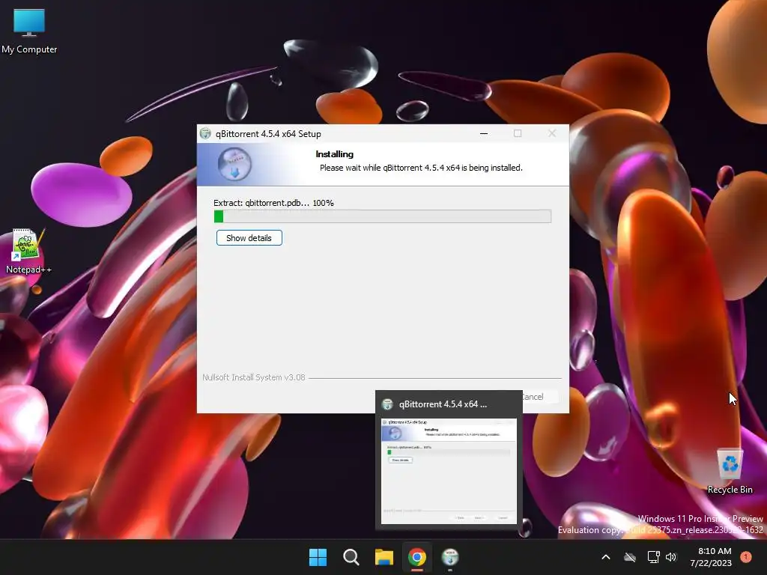Screen dimensions: 767x575
Task: Expand hidden system tray icons chevron
Action: pyautogui.click(x=605, y=557)
